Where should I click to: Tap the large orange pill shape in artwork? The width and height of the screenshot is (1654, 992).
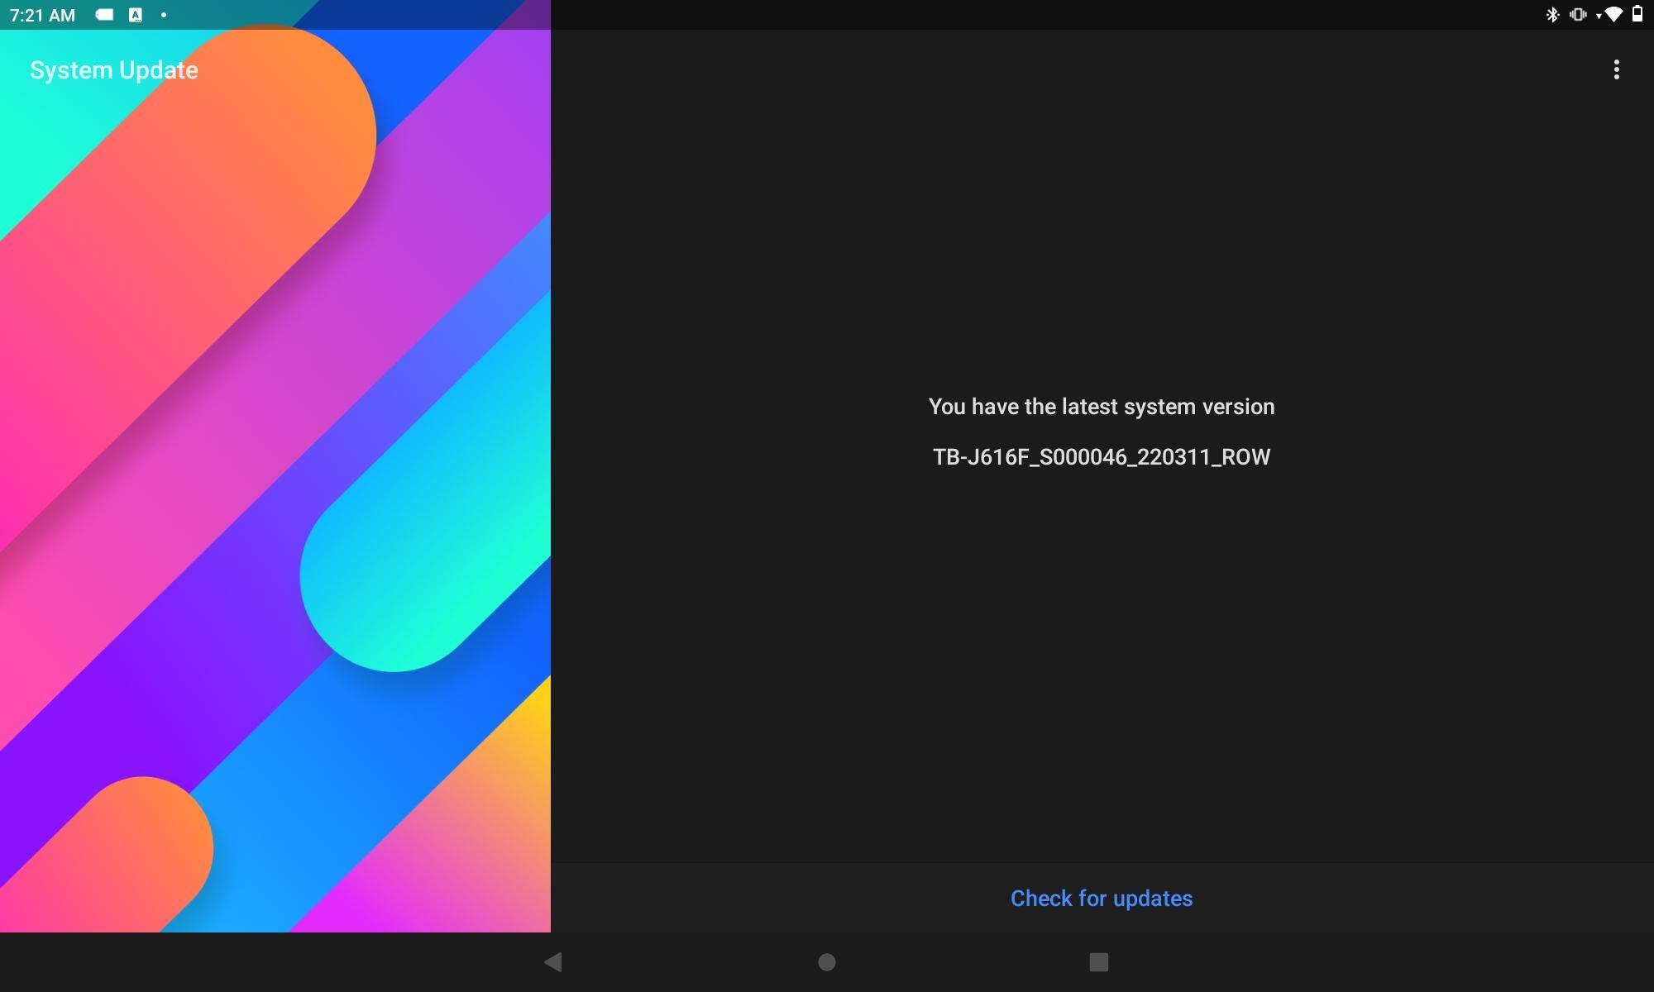pyautogui.click(x=248, y=165)
